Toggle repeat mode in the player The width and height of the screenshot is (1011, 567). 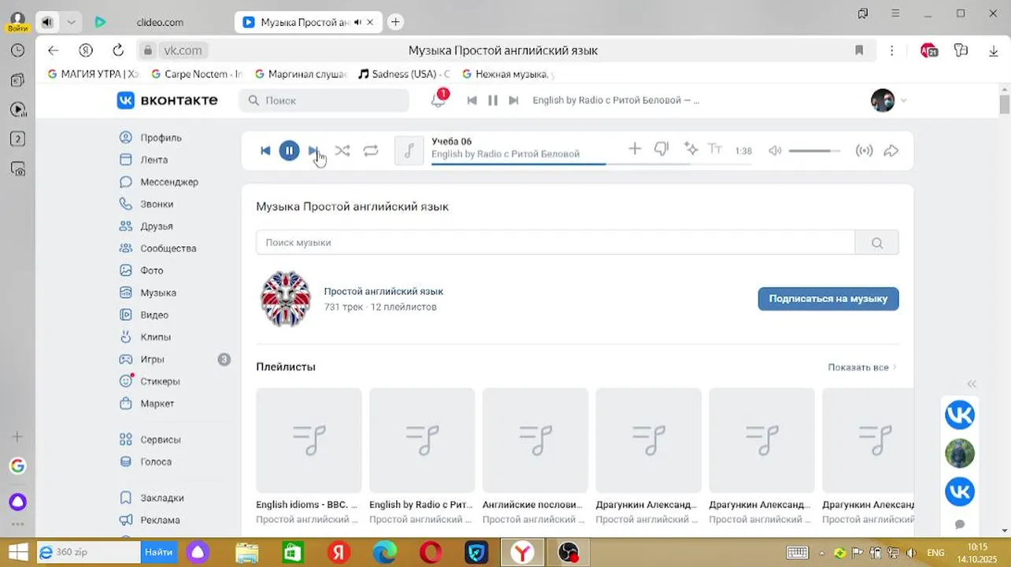(x=371, y=150)
